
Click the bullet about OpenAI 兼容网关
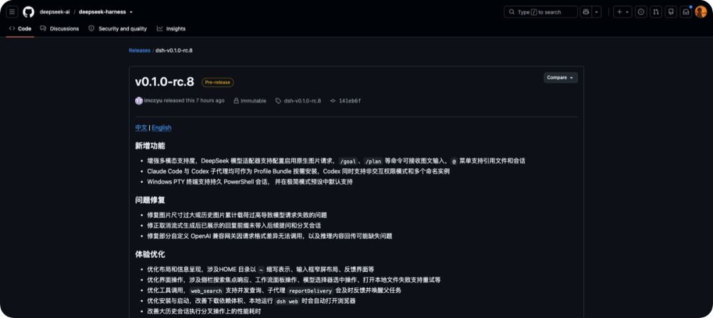tap(269, 236)
